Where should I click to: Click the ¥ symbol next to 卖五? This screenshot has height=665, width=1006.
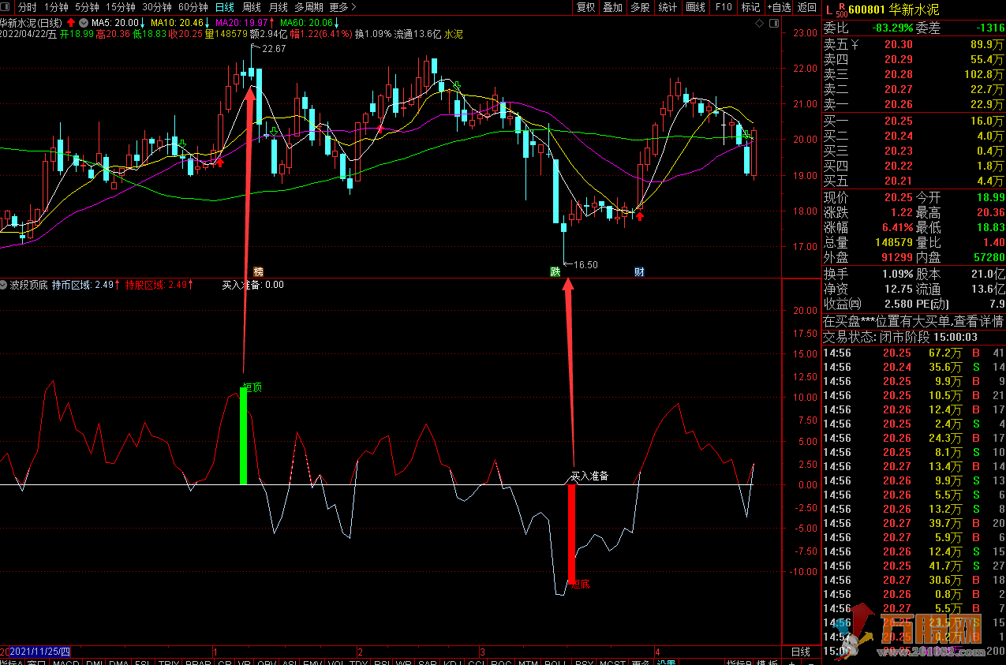tap(856, 44)
